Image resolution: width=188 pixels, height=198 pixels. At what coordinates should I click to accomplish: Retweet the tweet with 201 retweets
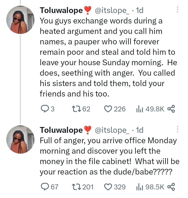pyautogui.click(x=77, y=187)
